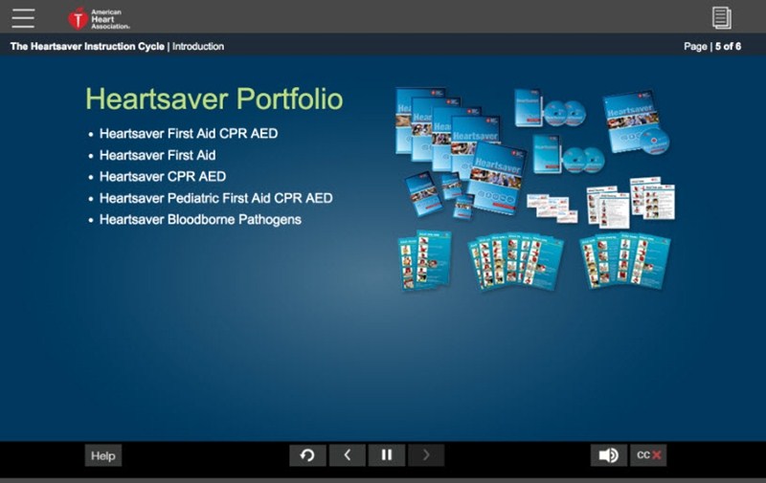This screenshot has width=766, height=483.
Task: Open the transcript document icon
Action: [x=722, y=18]
